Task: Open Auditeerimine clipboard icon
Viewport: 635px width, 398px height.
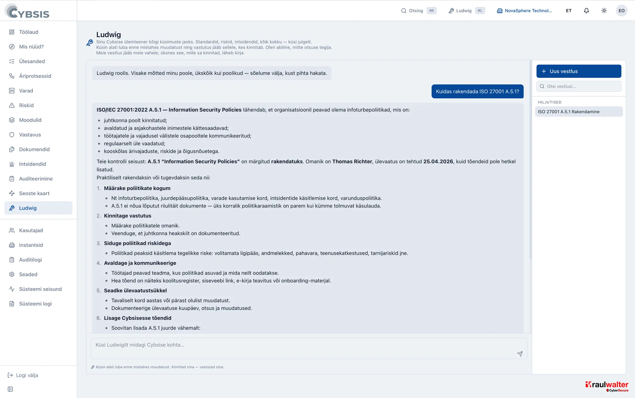Action: tap(12, 179)
